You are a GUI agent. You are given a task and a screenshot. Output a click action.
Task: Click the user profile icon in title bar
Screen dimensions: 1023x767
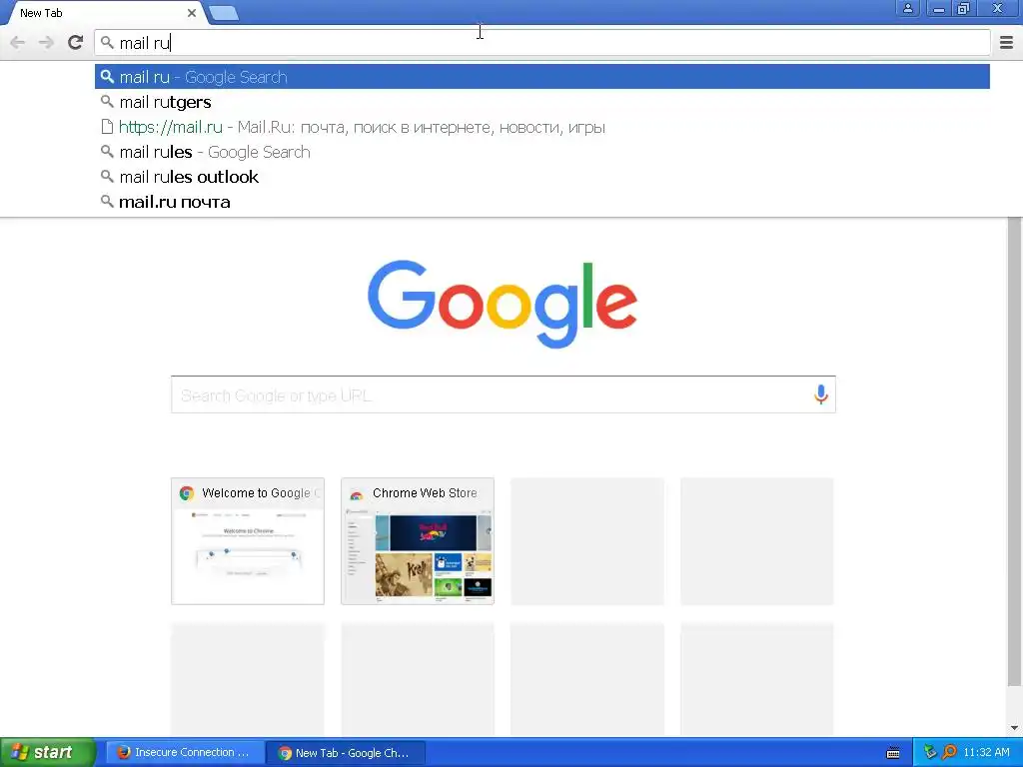point(907,8)
